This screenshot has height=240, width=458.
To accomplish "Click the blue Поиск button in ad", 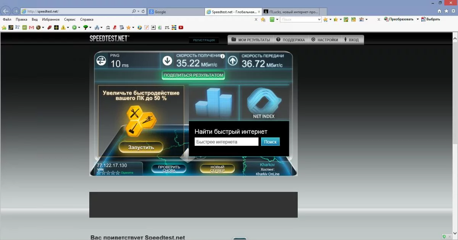I will [x=270, y=142].
